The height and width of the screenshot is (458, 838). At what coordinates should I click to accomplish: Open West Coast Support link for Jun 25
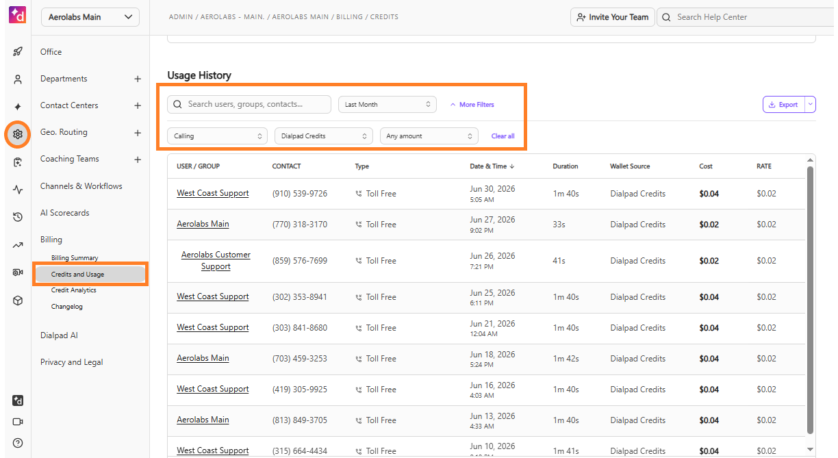coord(213,296)
